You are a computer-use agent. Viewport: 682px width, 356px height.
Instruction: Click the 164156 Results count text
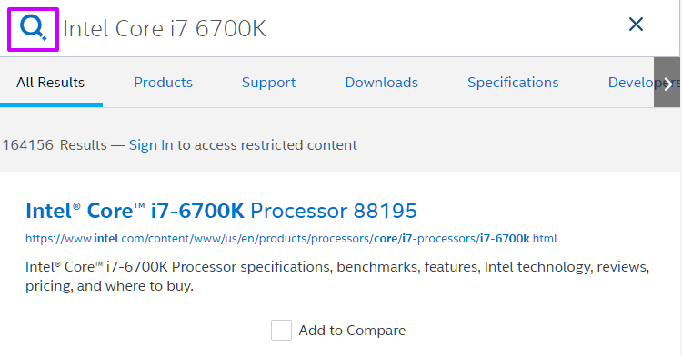tap(55, 145)
